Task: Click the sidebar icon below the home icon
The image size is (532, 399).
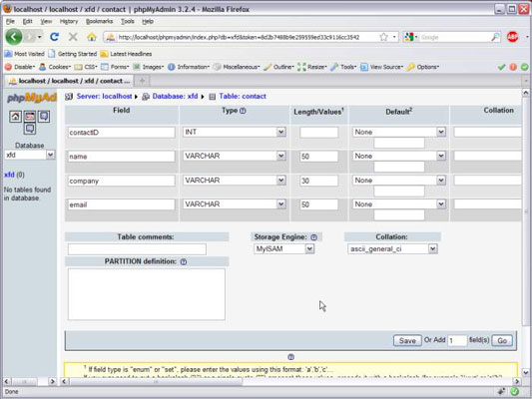Action: tap(30, 129)
